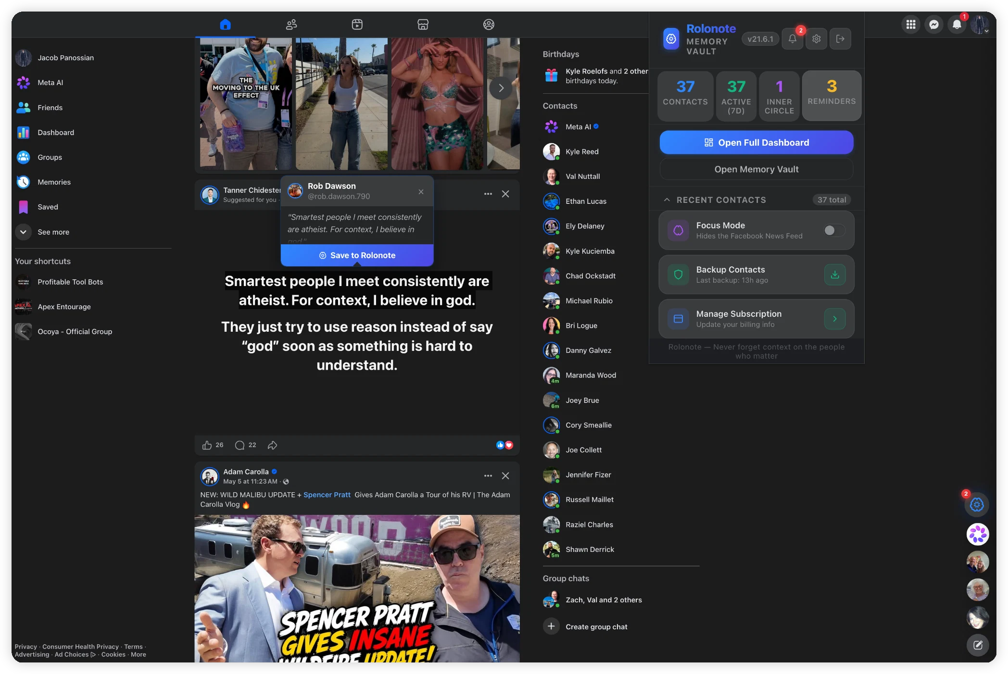The height and width of the screenshot is (674, 1008).
Task: Open the account profile menu
Action: coord(980,25)
